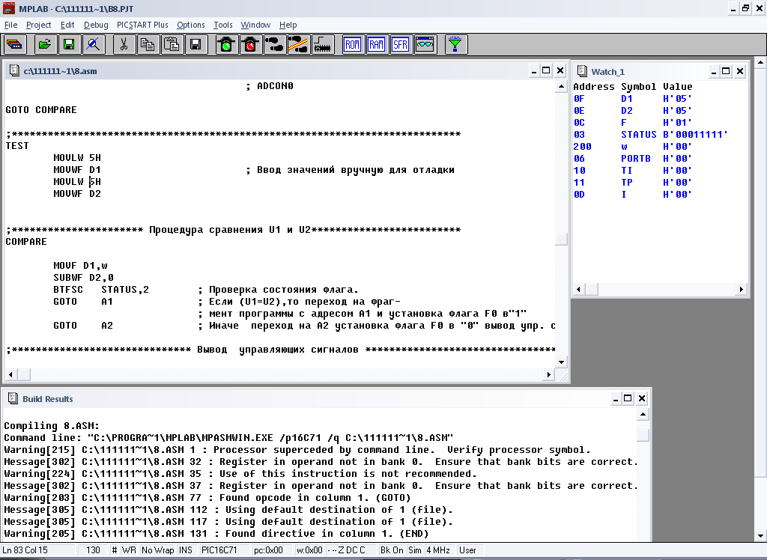Viewport: 767px width, 560px height.
Task: Click the glasses watch window icon
Action: coord(425,44)
